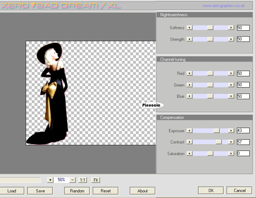Generate Random settings

(77, 191)
